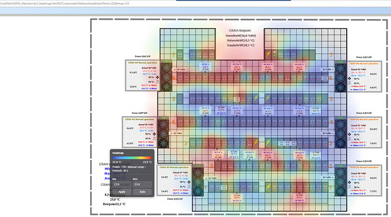391x217 pixels.
Task: Click the lightning bolt icon in rack row 7
Action: point(268,54)
